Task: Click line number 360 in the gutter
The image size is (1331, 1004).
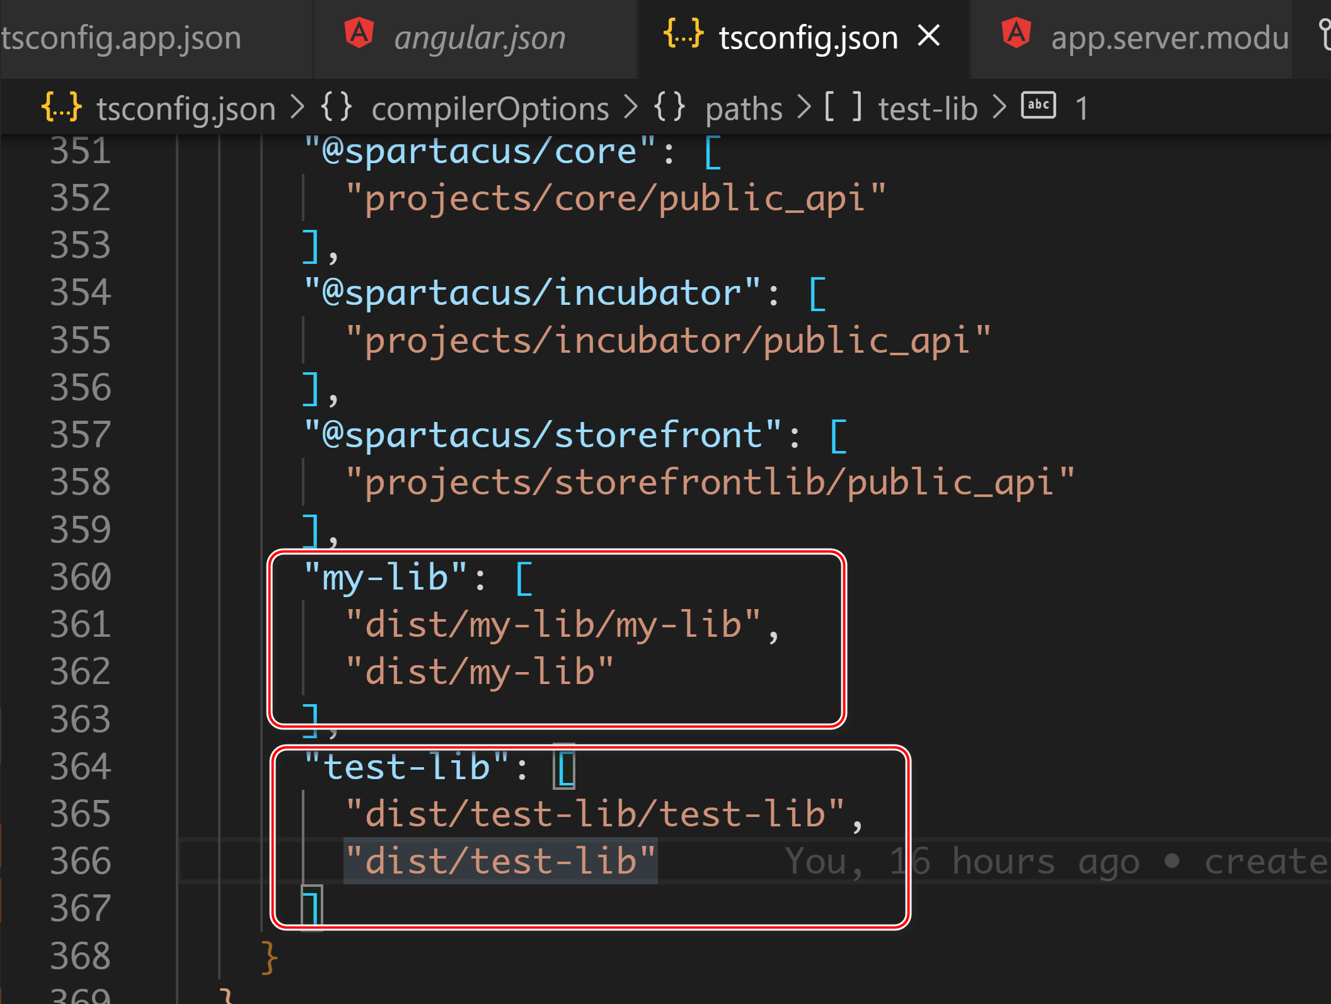Action: [x=79, y=576]
